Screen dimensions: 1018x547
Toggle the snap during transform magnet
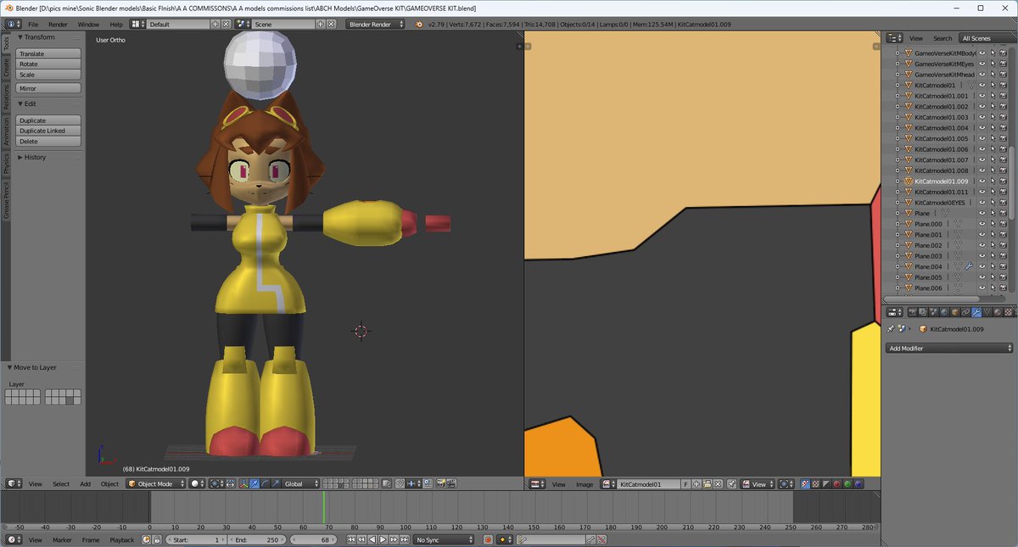(400, 483)
